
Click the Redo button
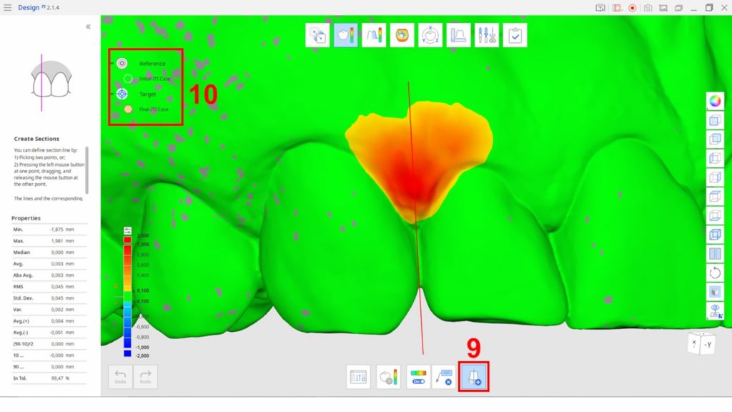pyautogui.click(x=145, y=377)
